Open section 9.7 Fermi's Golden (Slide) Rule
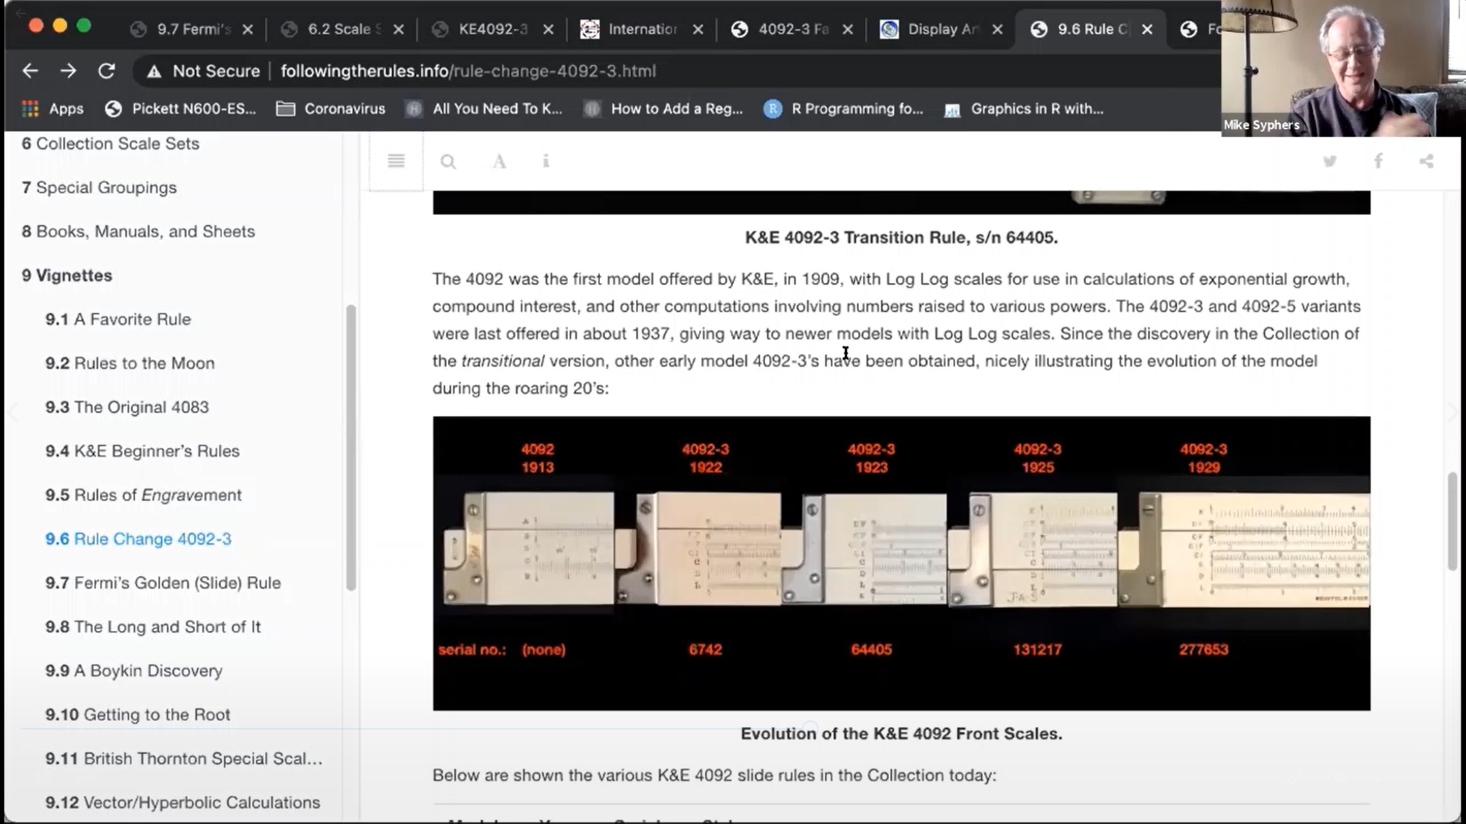The height and width of the screenshot is (824, 1466). 163,583
